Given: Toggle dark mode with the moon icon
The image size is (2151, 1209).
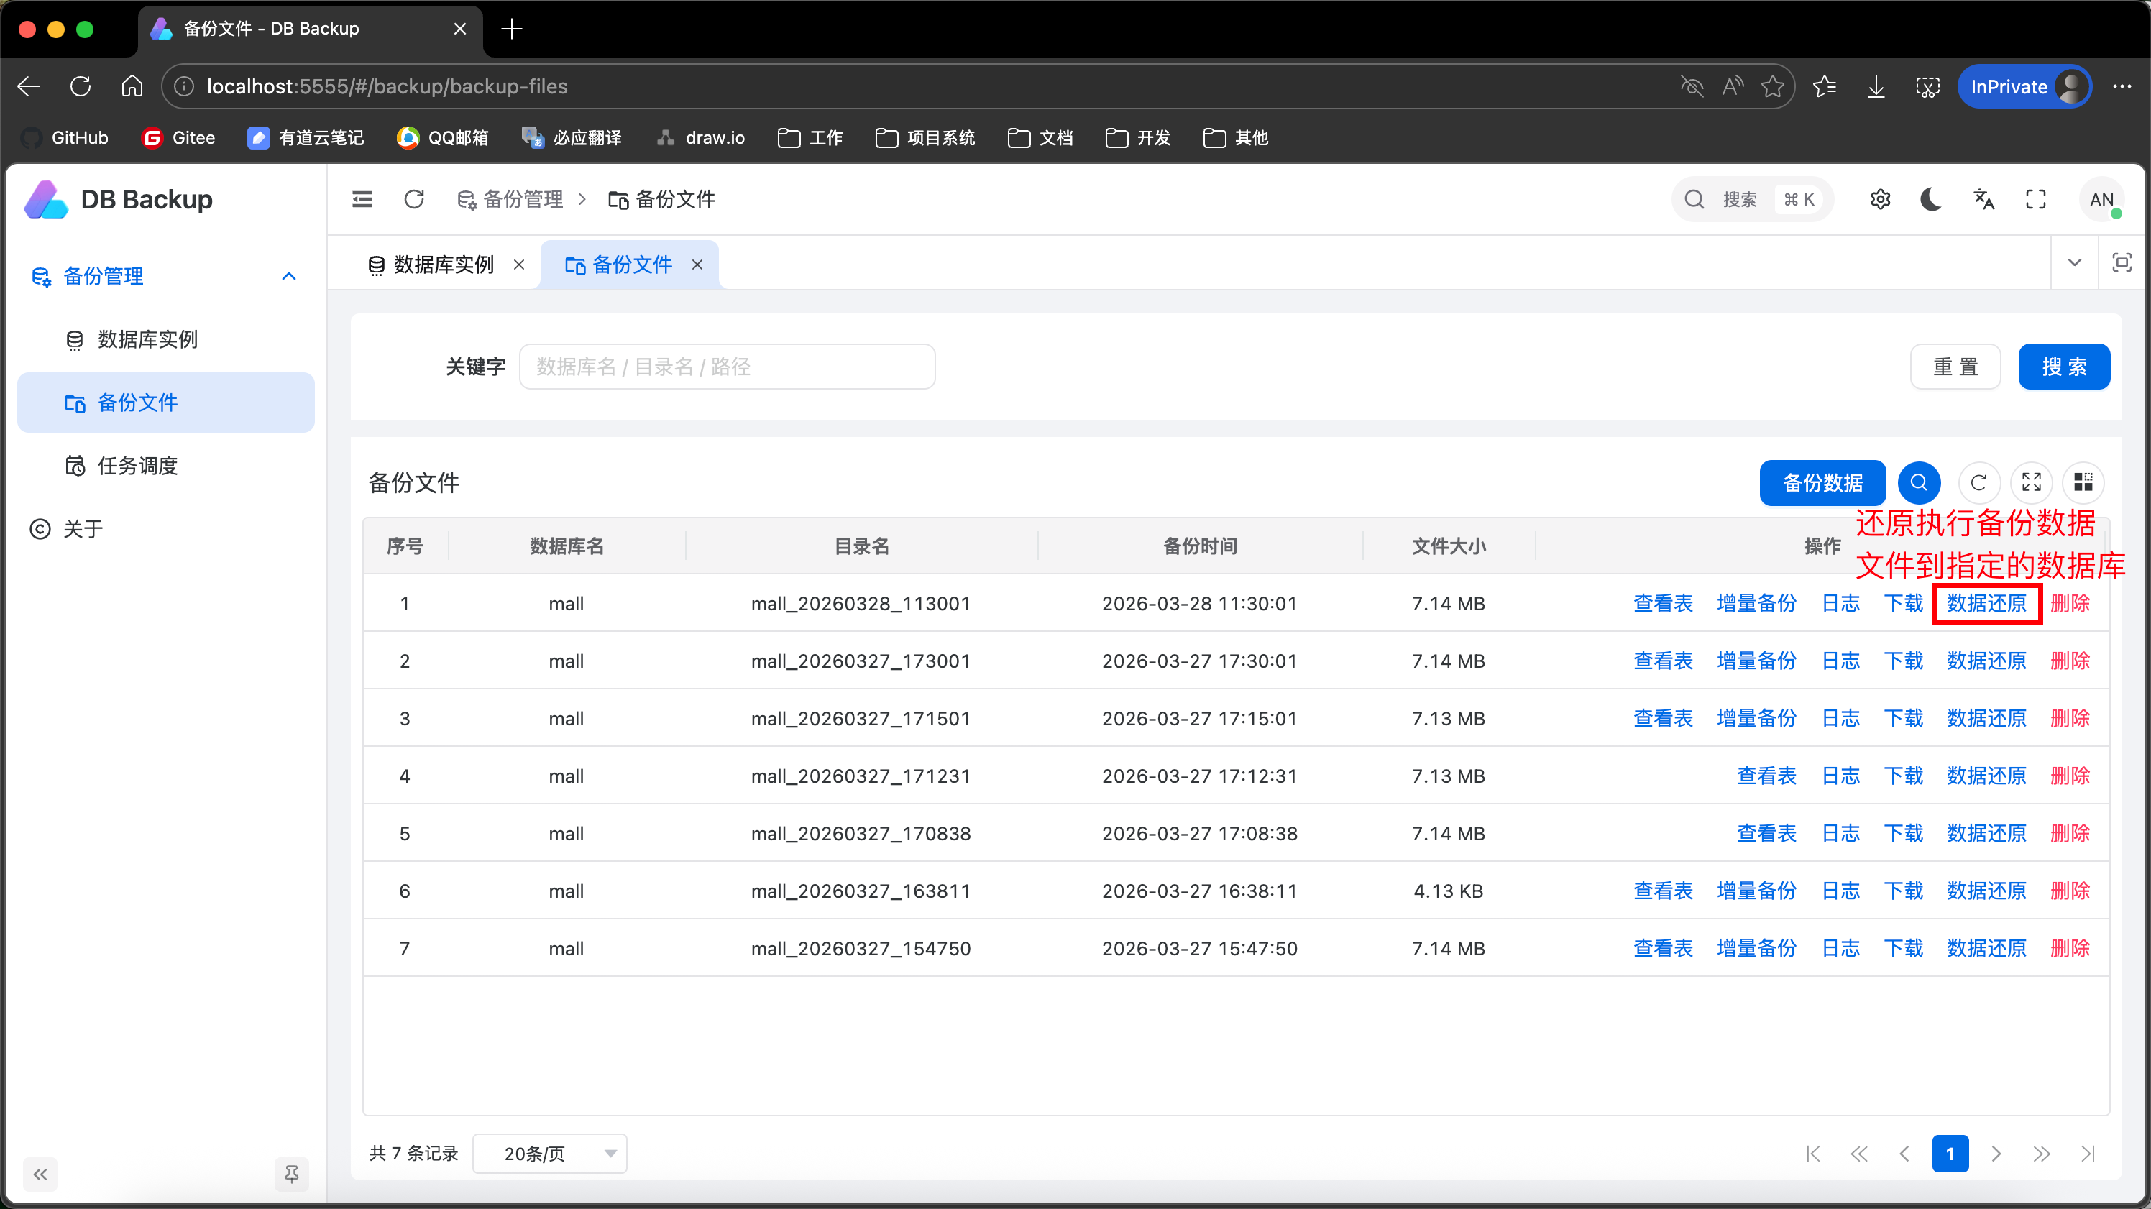Looking at the screenshot, I should [x=1930, y=200].
